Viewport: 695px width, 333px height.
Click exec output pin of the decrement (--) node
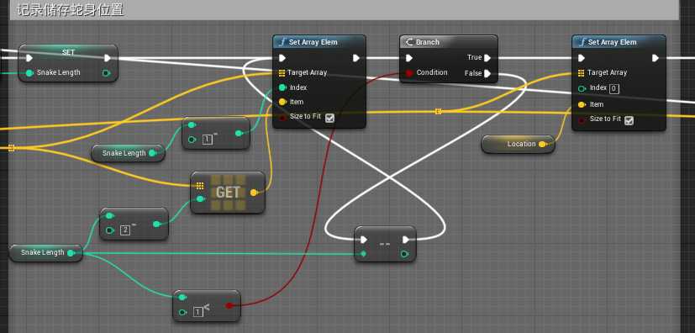[x=406, y=240]
